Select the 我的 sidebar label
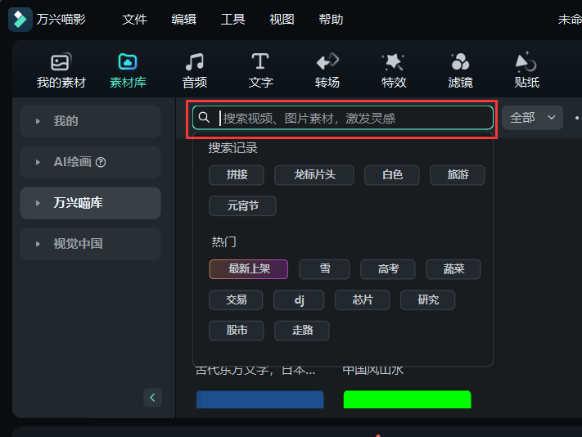The height and width of the screenshot is (437, 582). (65, 121)
